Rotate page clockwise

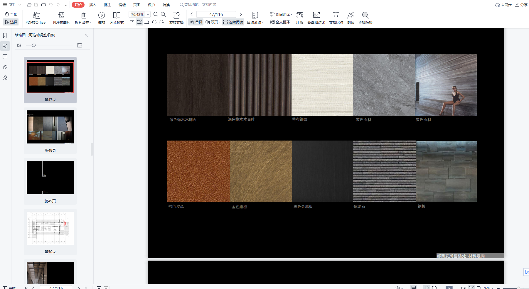[x=161, y=22]
